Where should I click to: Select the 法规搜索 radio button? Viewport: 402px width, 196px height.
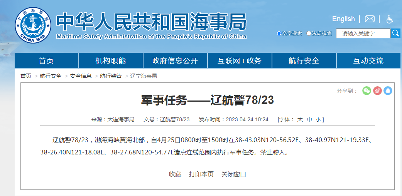click(x=309, y=33)
